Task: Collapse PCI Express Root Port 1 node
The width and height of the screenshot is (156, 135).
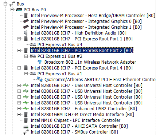Action: [19, 39]
